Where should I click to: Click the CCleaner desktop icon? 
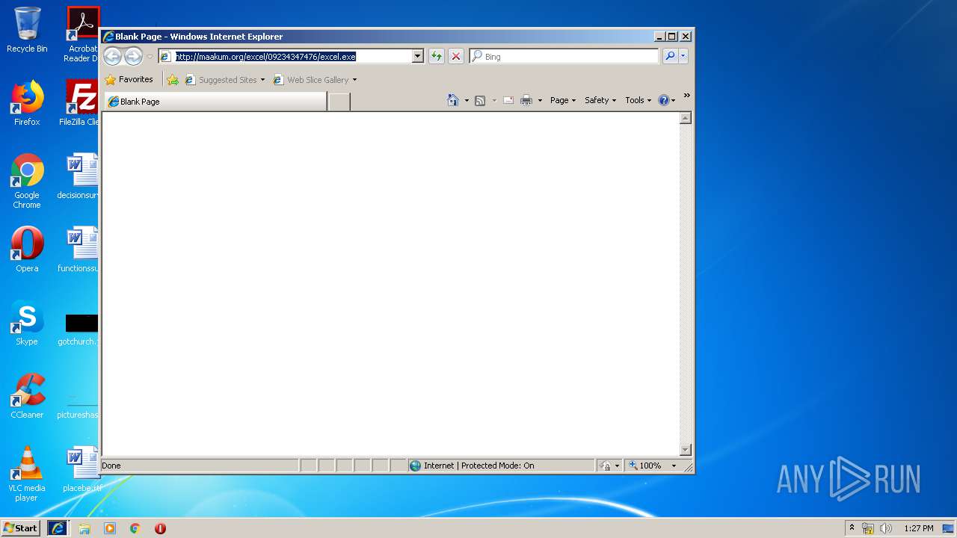pos(27,396)
